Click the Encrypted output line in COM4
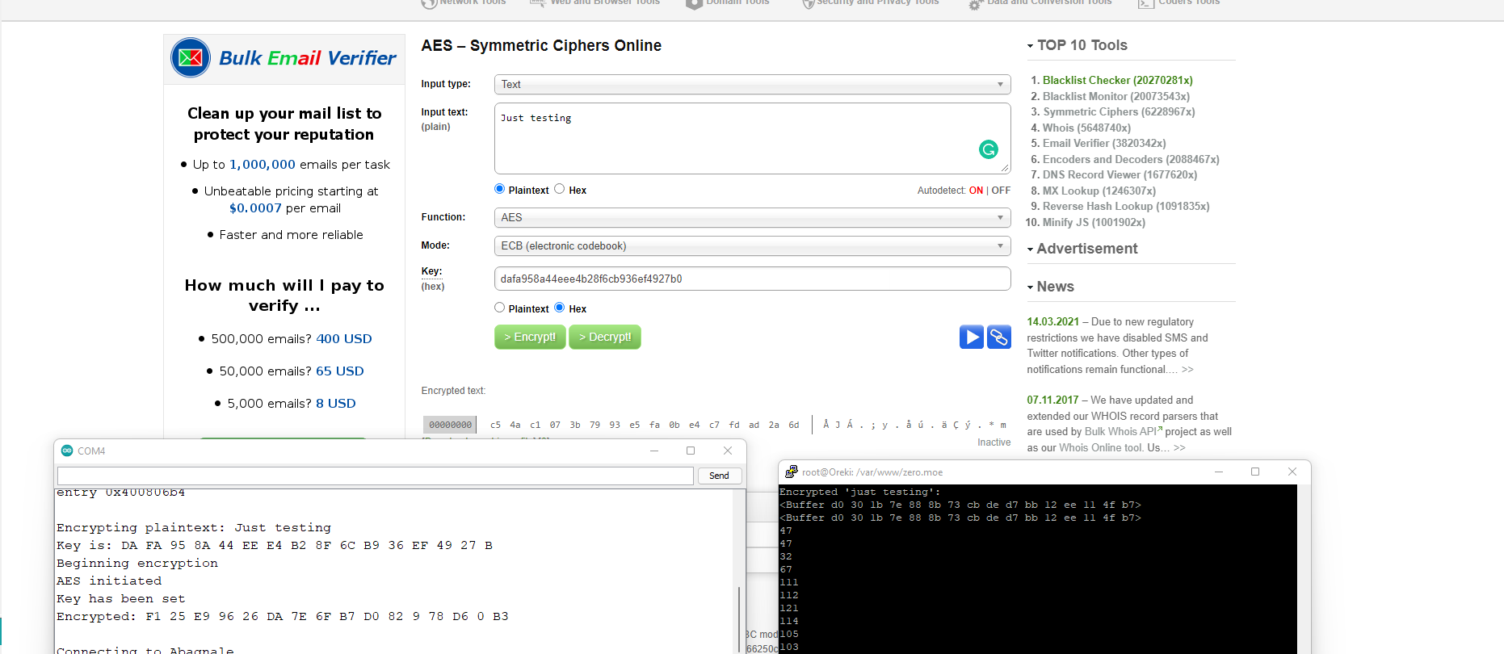The height and width of the screenshot is (654, 1504). [283, 616]
